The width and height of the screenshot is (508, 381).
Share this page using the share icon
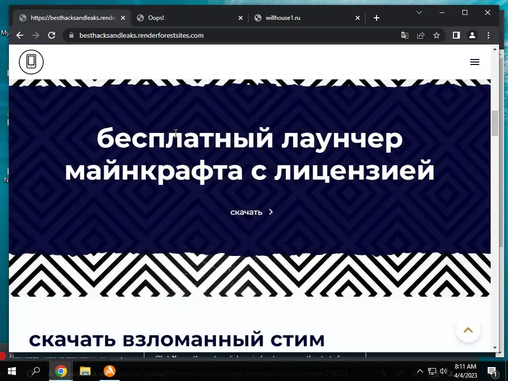421,35
